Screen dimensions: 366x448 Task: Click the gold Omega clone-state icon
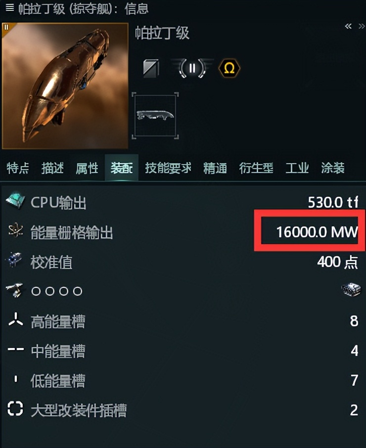pos(229,69)
